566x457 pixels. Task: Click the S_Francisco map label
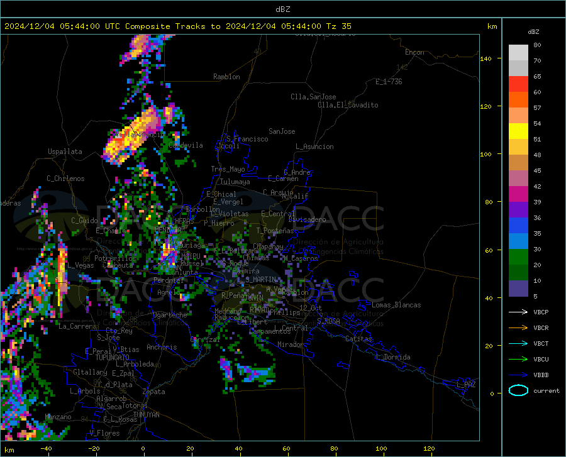pyautogui.click(x=247, y=139)
